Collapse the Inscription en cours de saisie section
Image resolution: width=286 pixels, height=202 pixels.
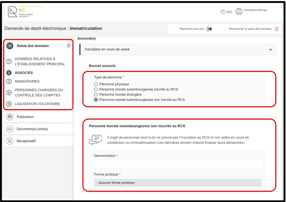click(x=271, y=49)
